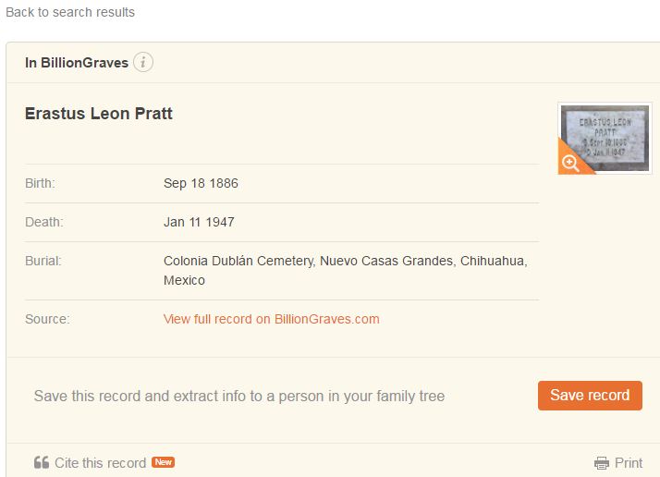Click the info icon beside In BillionGraves
Viewport: 660px width, 477px height.
(143, 63)
